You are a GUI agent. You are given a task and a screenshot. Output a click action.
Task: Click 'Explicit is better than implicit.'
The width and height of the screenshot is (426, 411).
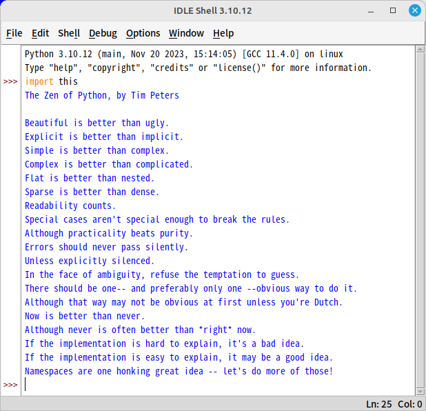104,137
